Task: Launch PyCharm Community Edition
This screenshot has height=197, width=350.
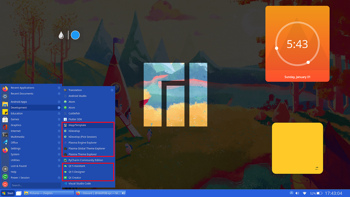Action: (x=86, y=160)
